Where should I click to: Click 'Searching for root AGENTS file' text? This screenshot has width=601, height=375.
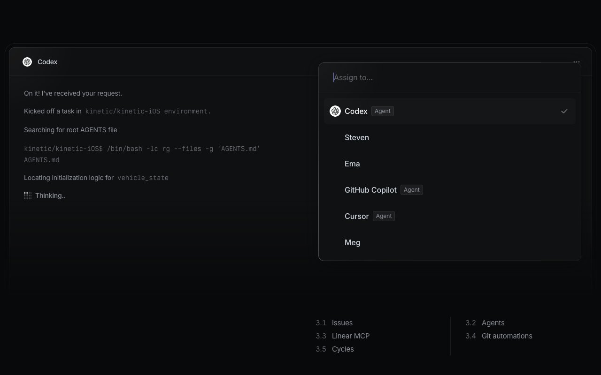[70, 130]
